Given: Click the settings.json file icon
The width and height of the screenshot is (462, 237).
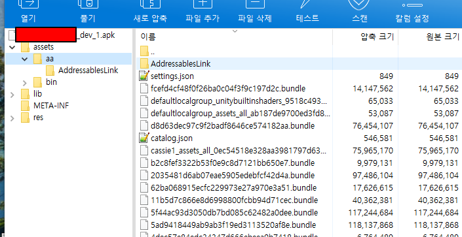Looking at the screenshot, I should pos(144,76).
